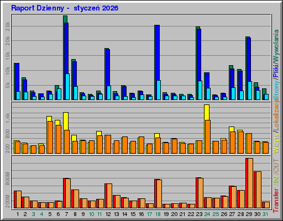Click the orange 'Lokalizacje' legend label
This screenshot has width=283, height=221.
coord(276,115)
